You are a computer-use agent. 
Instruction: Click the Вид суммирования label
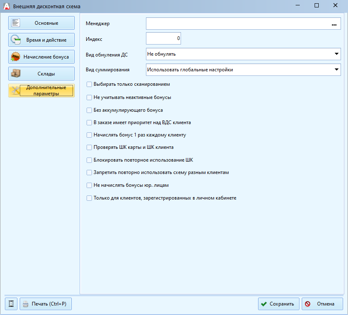point(108,70)
